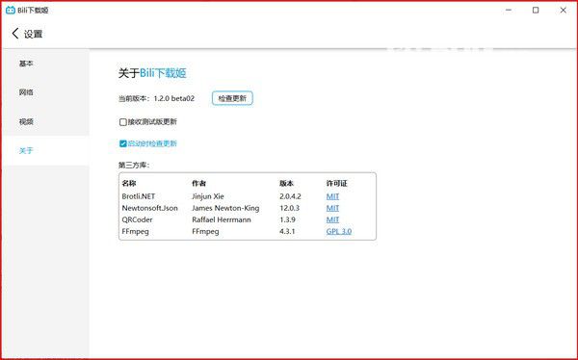Click the 版本 column header
Screen dimensions: 578x360
[286, 183]
